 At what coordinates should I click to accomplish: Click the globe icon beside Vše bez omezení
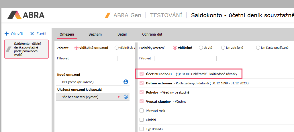(126, 97)
